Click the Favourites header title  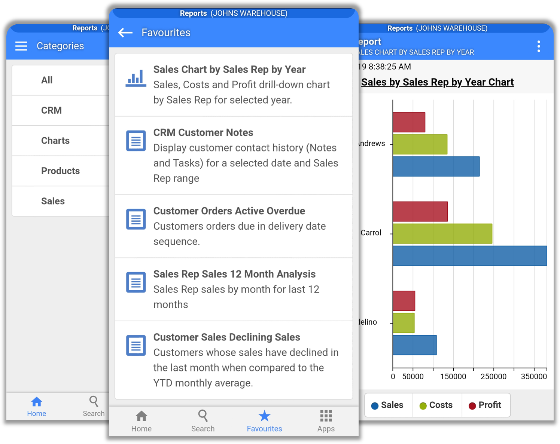click(166, 33)
